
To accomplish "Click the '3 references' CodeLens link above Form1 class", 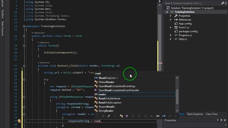I will (38, 33).
